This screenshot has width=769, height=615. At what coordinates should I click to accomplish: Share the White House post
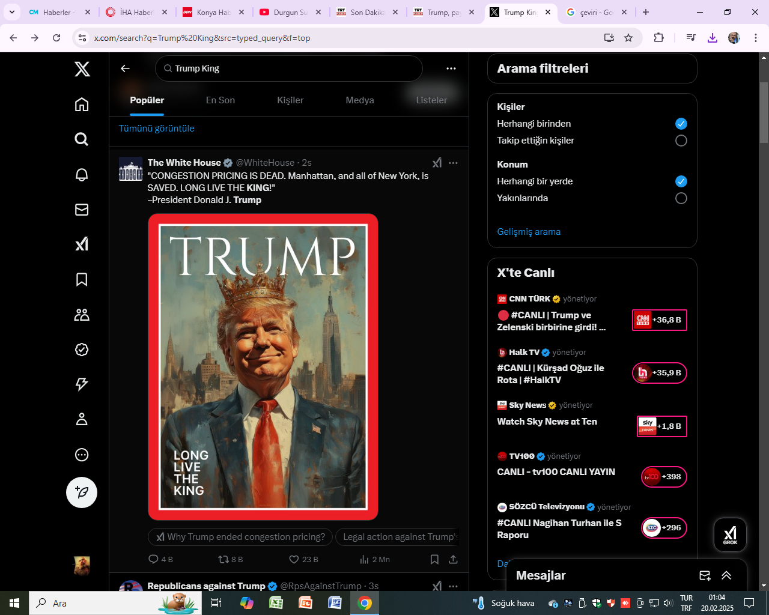[x=454, y=559]
